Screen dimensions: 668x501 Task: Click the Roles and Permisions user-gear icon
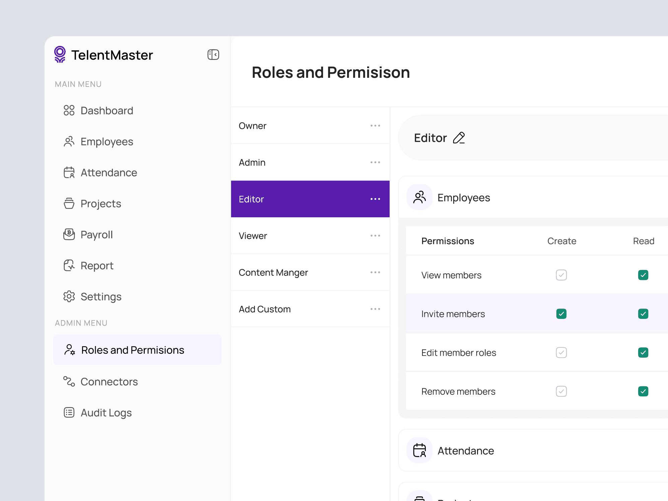point(70,350)
